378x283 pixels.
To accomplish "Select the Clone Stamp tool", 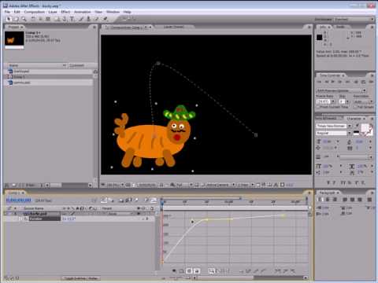I will (88, 19).
